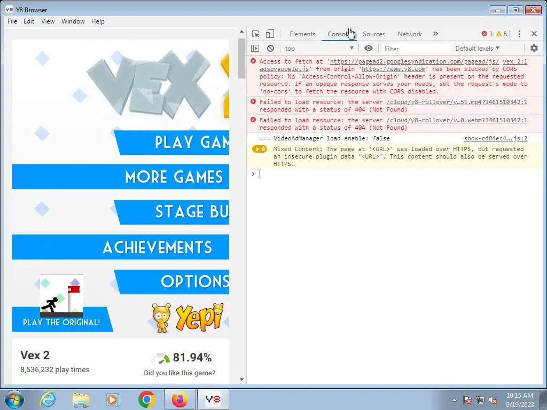The width and height of the screenshot is (547, 410).
Task: Close the DevTools panel
Action: 534,34
